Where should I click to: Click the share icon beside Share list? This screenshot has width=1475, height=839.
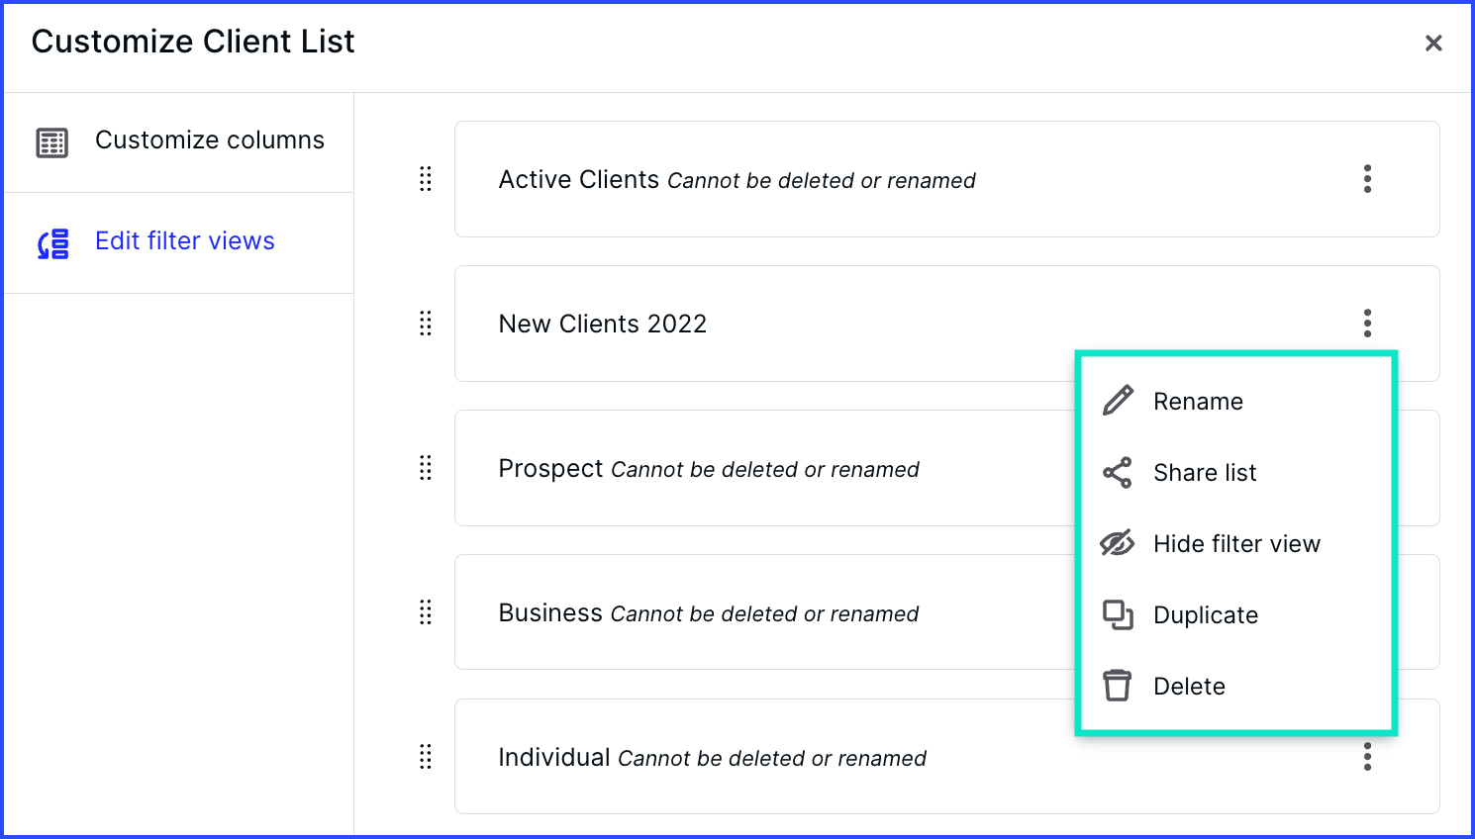coord(1118,472)
